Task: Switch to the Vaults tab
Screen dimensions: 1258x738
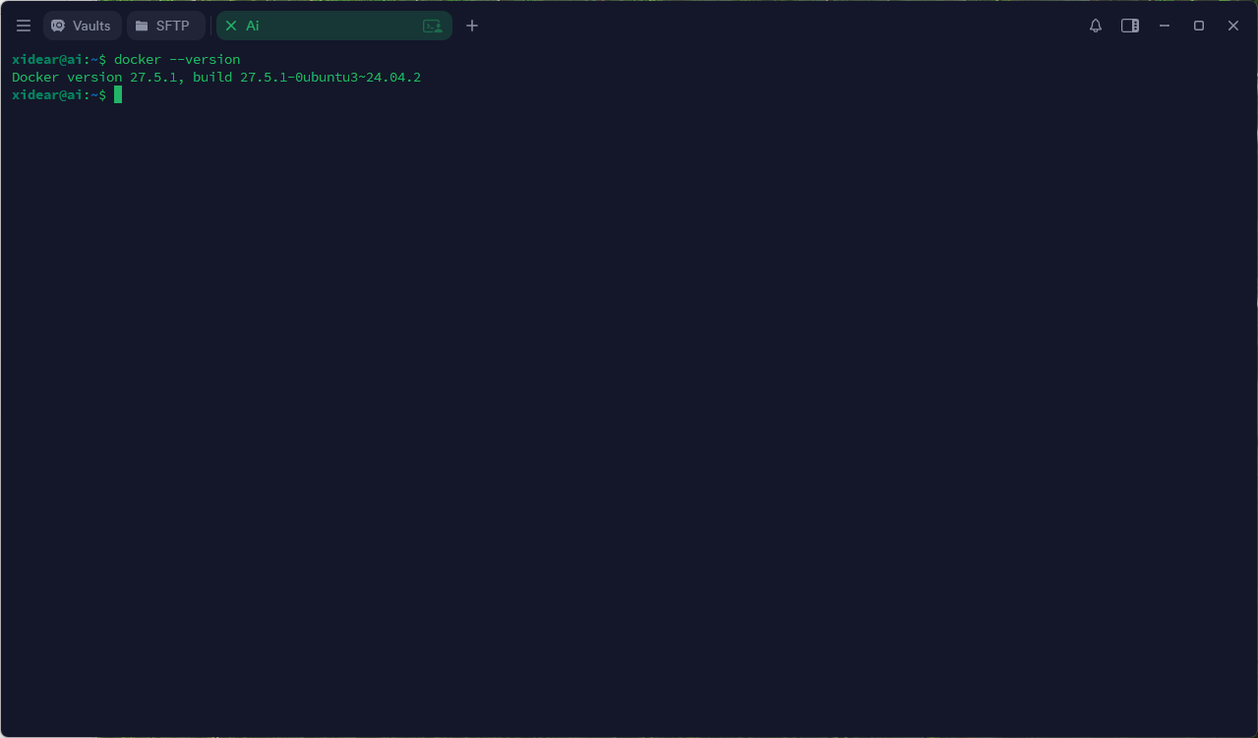Action: (82, 27)
